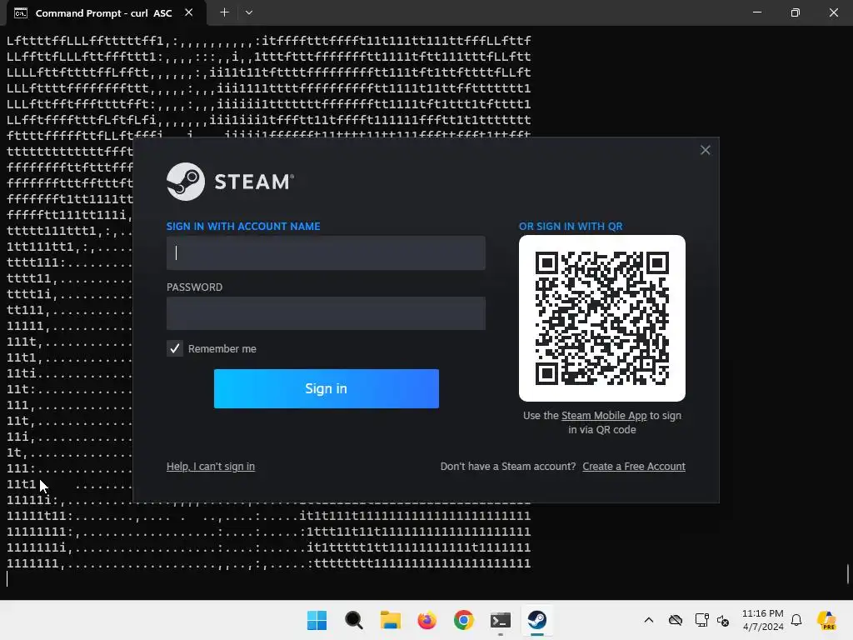Click the PASSWORD label
This screenshot has height=640, width=853.
point(194,287)
